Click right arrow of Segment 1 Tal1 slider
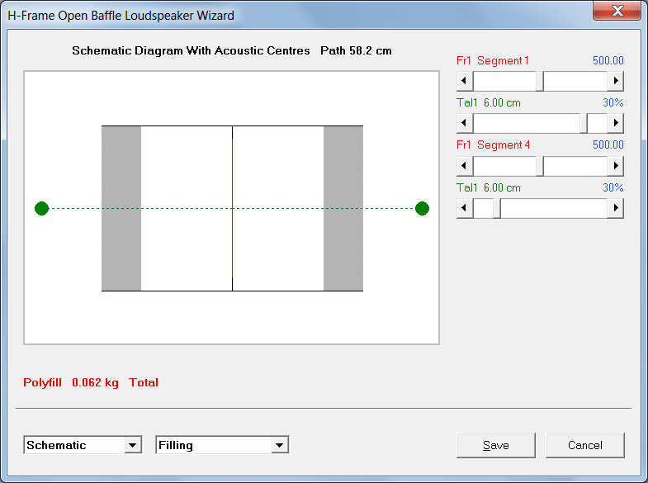The image size is (648, 483). tap(615, 123)
